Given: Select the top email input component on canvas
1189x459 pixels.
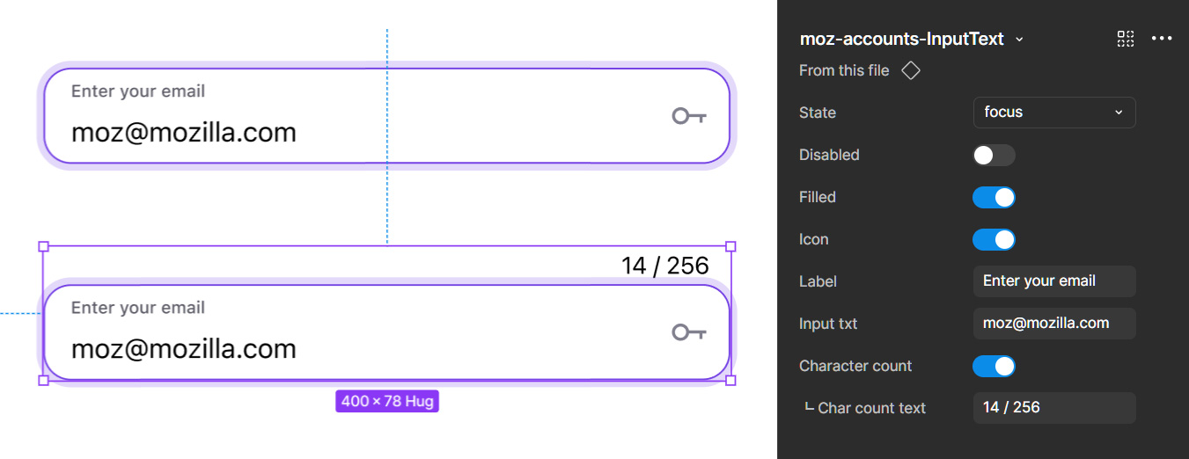Looking at the screenshot, I should 387,116.
